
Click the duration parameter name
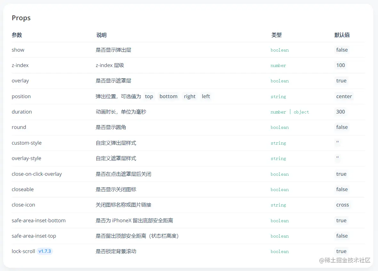(x=22, y=112)
